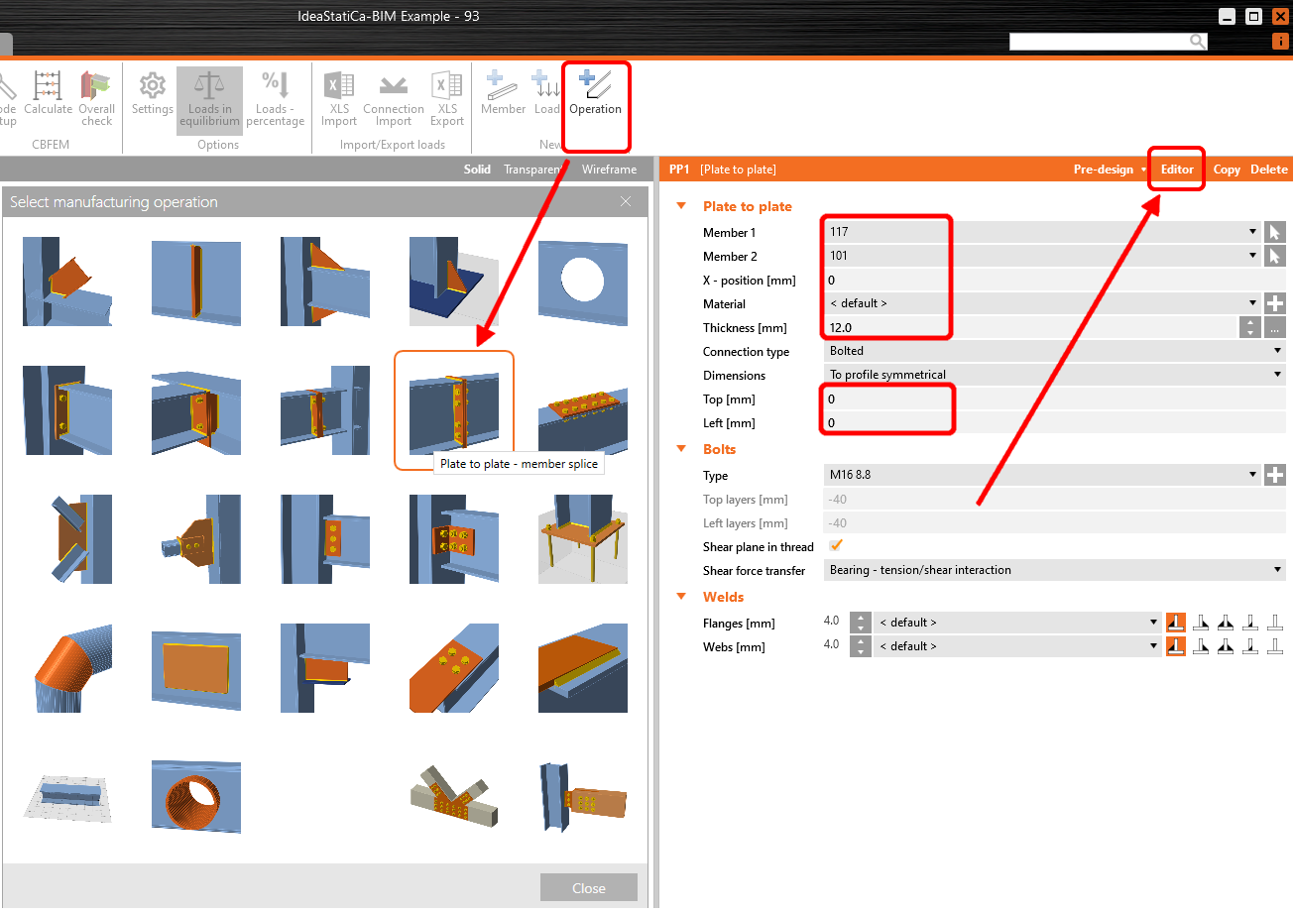
Task: Click the Settings icon in the Options group
Action: 152,96
